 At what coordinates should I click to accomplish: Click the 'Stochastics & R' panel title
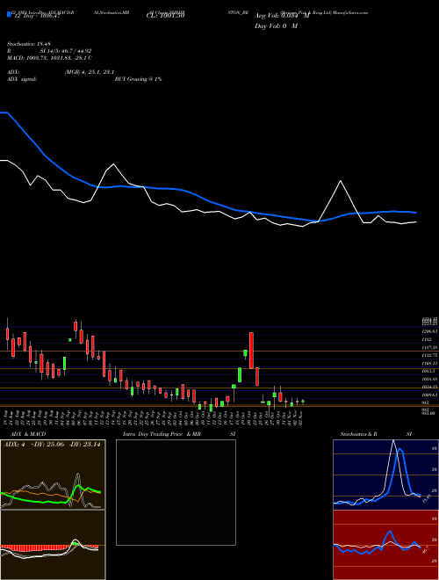coord(359,434)
